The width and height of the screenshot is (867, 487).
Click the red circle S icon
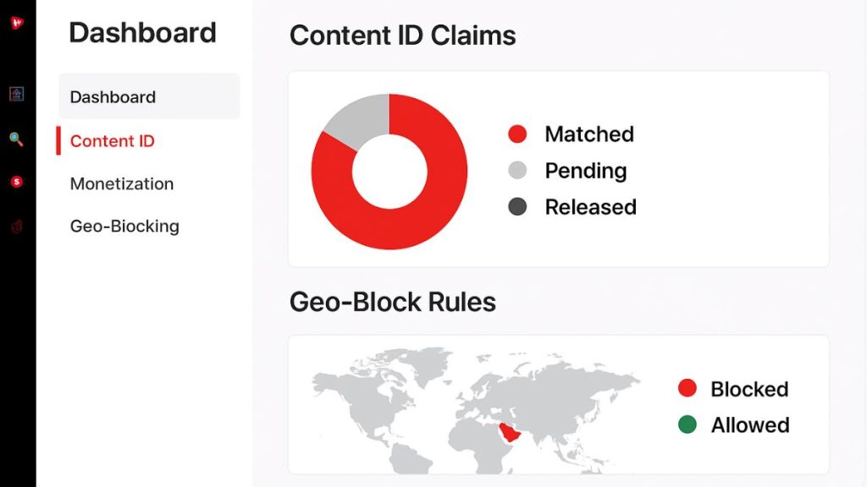point(17,182)
